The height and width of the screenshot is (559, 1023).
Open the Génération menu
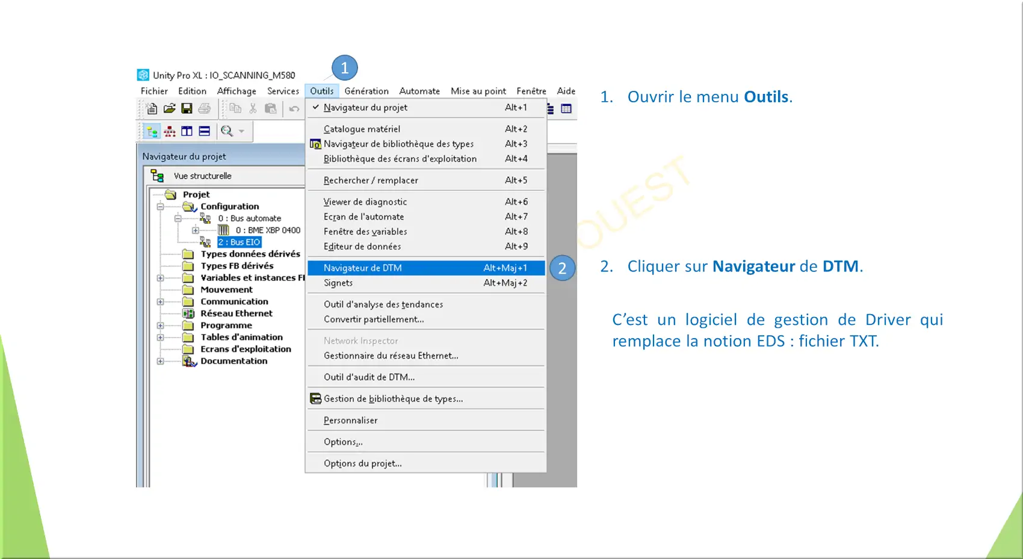(366, 91)
